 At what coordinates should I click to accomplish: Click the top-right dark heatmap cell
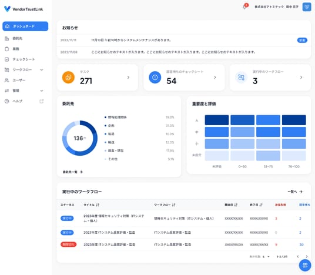coord(294,120)
